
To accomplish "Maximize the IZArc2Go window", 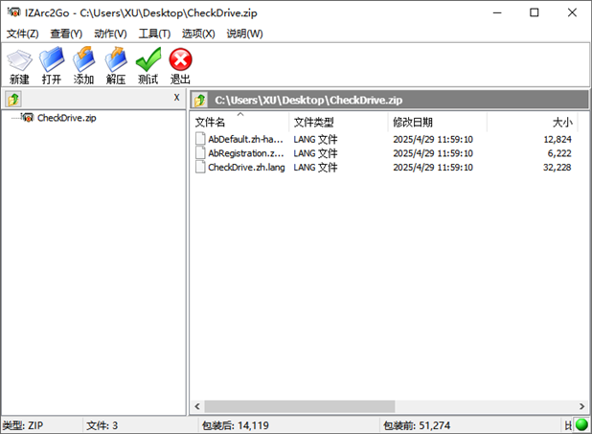I will (534, 12).
